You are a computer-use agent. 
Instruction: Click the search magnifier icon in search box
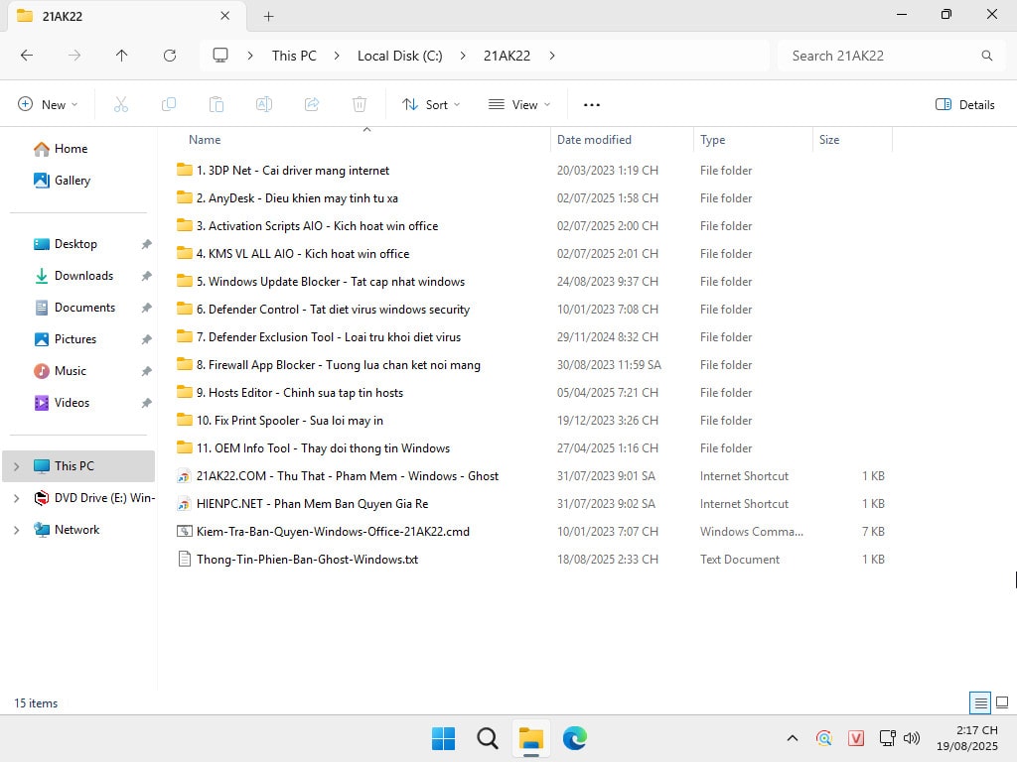[986, 56]
